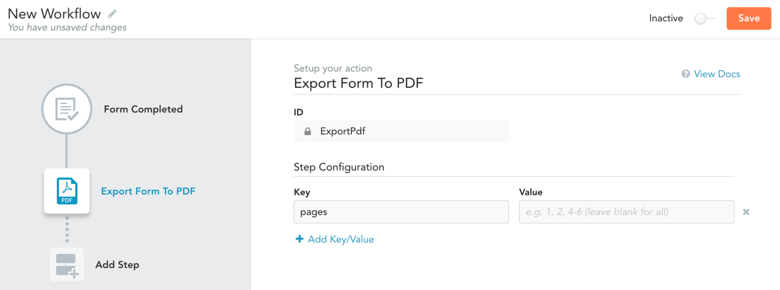Click the plus icon for Add Key/Value
This screenshot has height=290, width=780.
tap(299, 240)
